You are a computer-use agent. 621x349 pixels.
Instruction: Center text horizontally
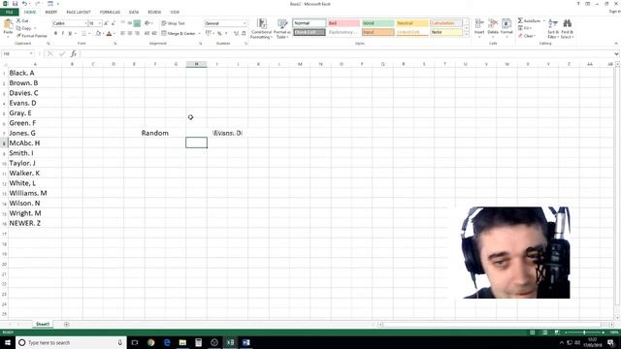pos(130,34)
